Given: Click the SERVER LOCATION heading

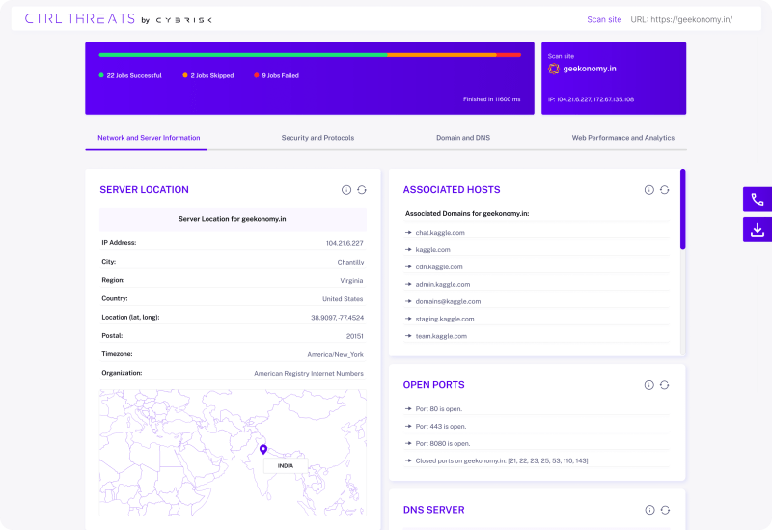Looking at the screenshot, I should [x=144, y=190].
